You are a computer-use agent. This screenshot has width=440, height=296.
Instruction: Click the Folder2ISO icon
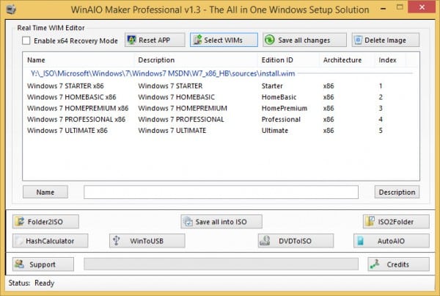click(20, 222)
